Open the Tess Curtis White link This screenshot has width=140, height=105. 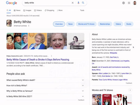(x=105, y=80)
